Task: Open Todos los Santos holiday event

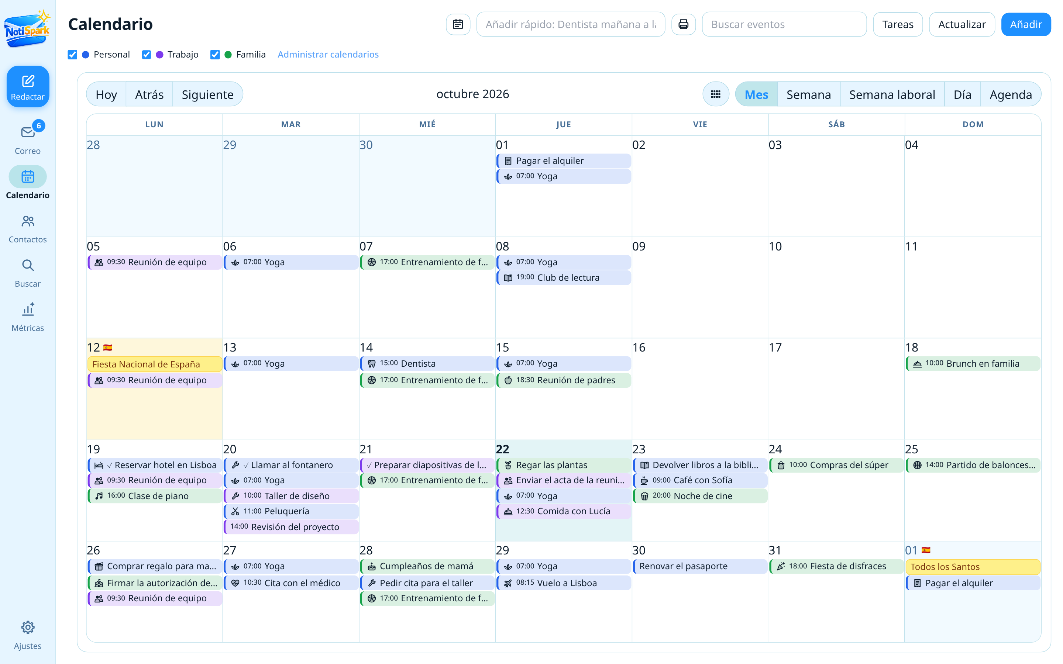Action: 973,567
